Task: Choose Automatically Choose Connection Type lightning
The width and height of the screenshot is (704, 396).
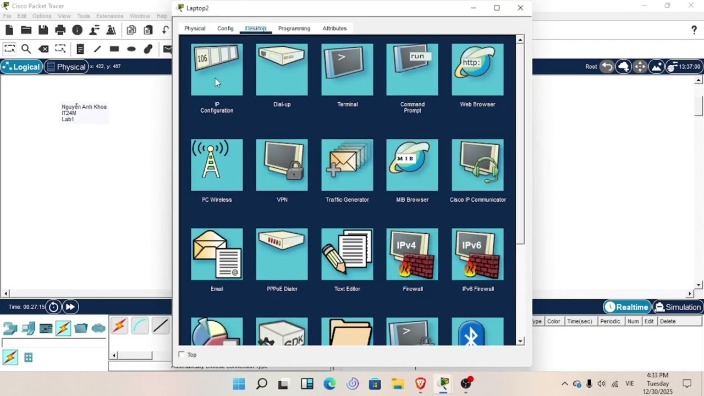Action: point(119,326)
